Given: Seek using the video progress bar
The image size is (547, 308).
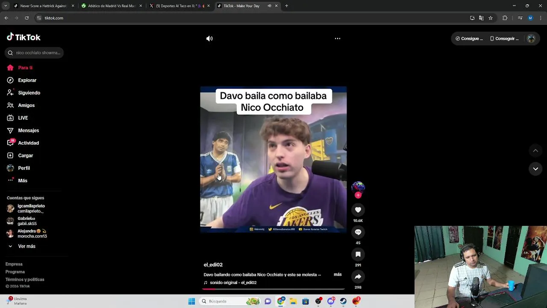Looking at the screenshot, I should click(273, 290).
